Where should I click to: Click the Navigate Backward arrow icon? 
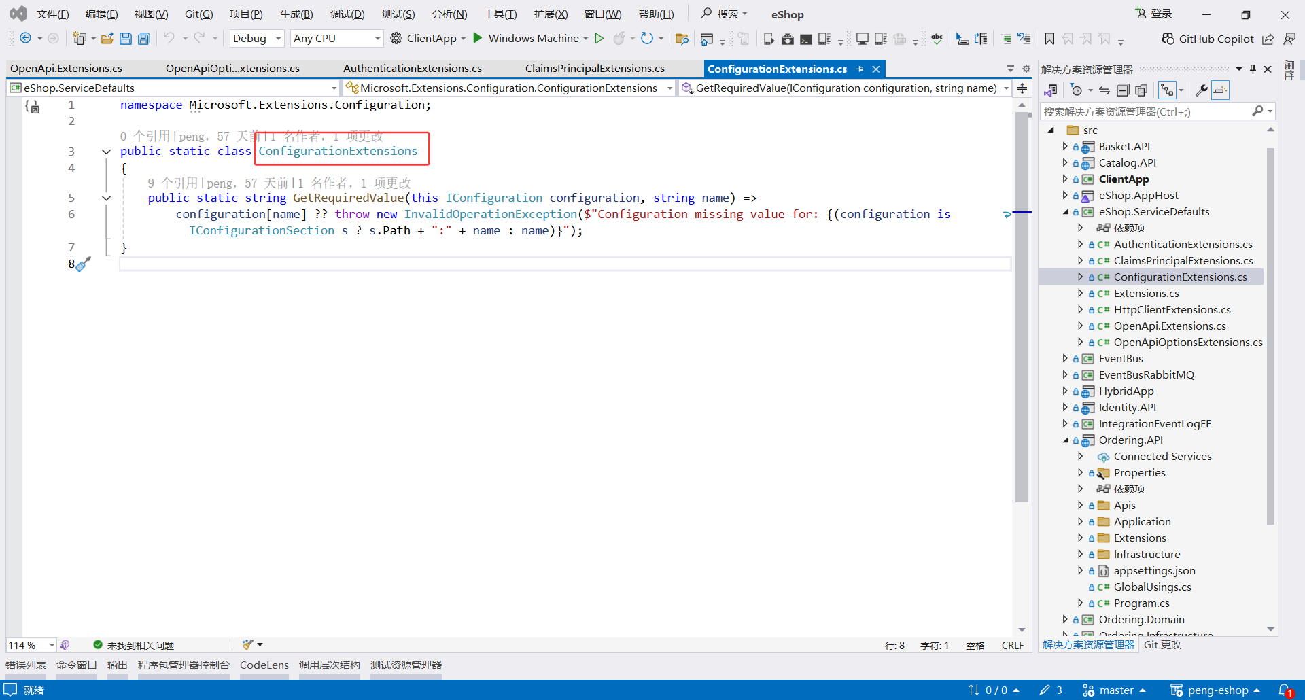[x=25, y=39]
